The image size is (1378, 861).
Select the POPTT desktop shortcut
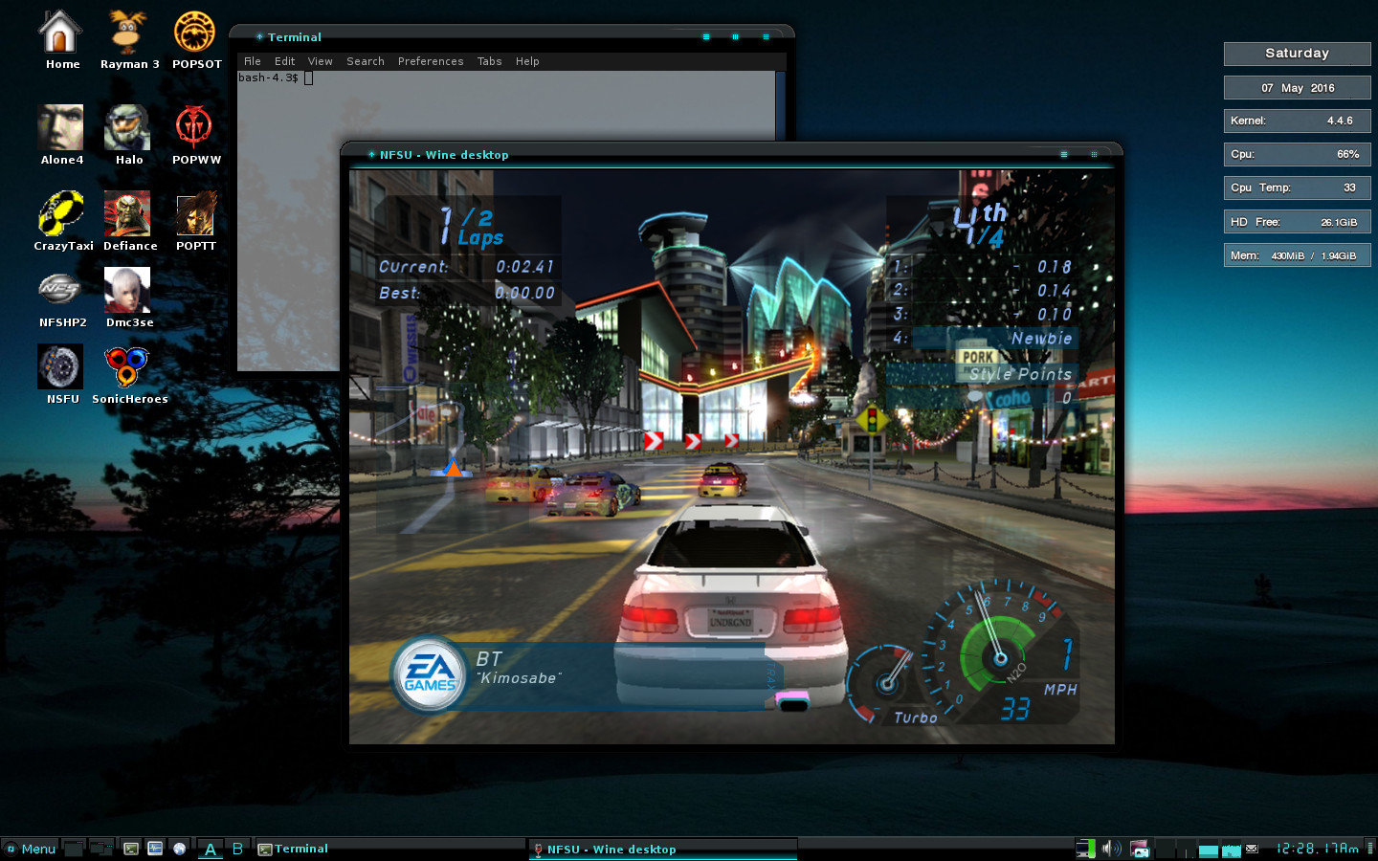[x=195, y=221]
